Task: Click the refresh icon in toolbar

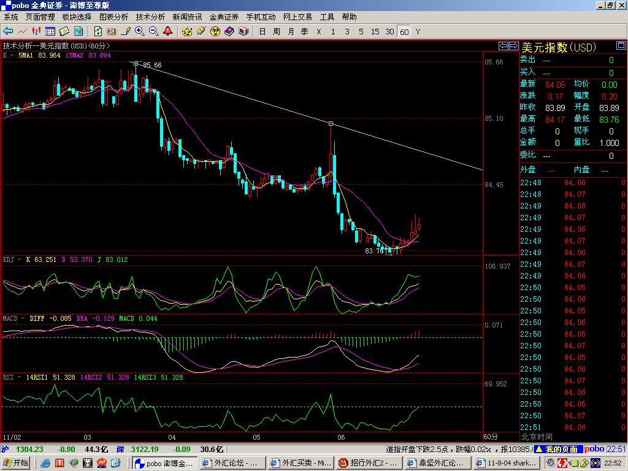Action: click(98, 31)
